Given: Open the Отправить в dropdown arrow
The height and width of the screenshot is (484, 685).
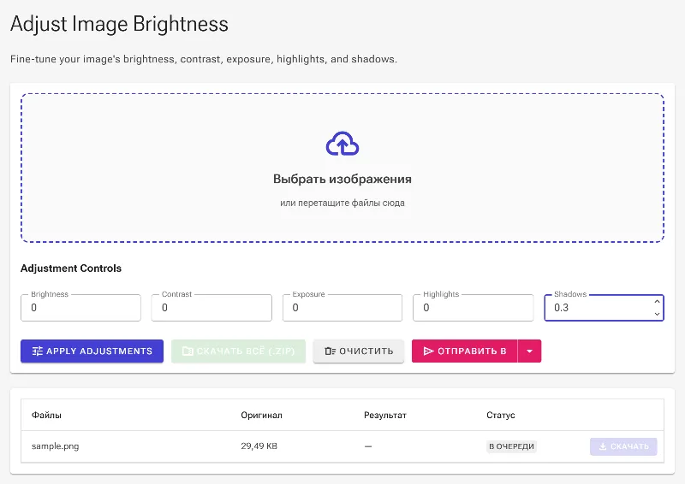Looking at the screenshot, I should (529, 351).
